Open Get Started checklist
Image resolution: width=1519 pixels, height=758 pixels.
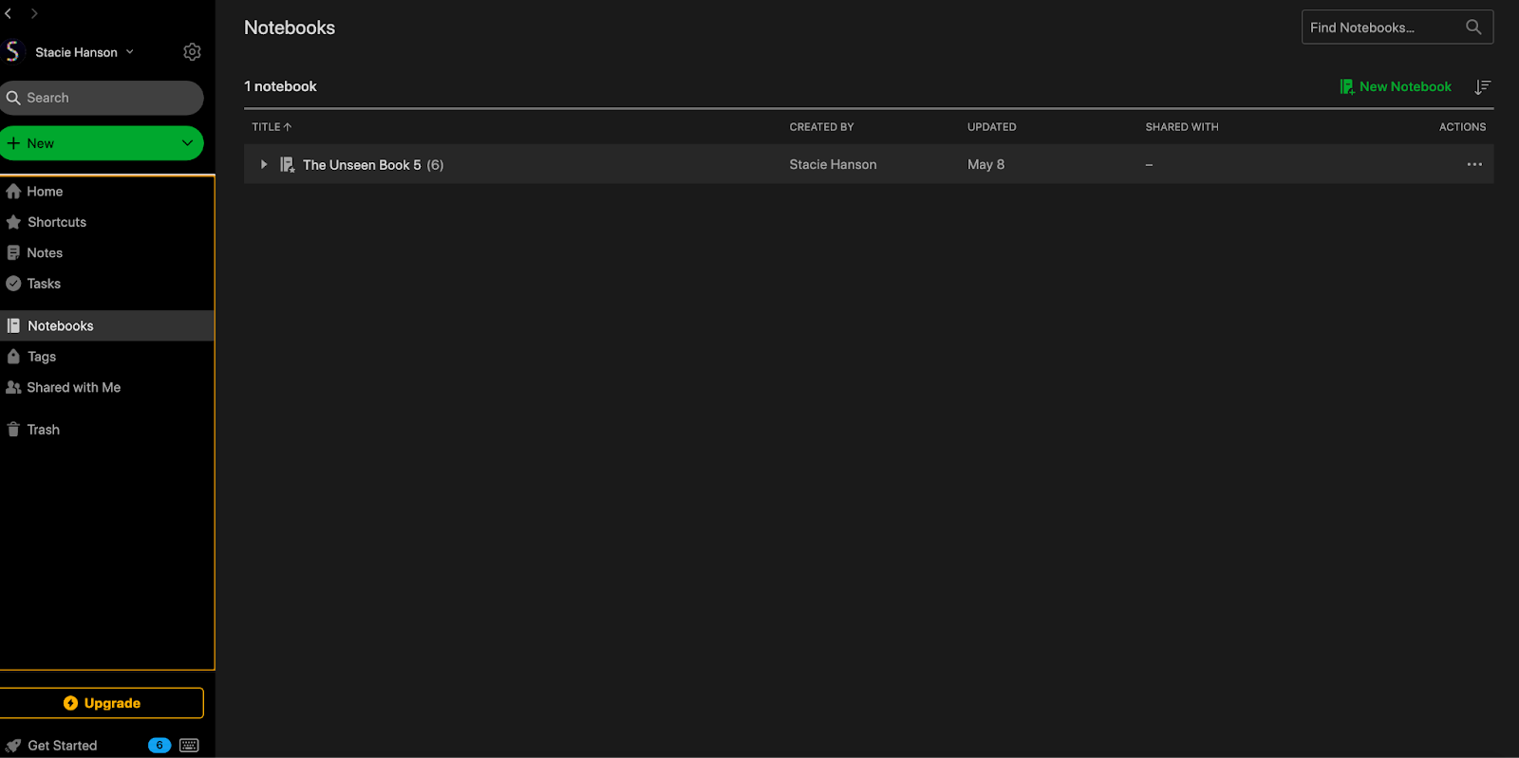coord(63,746)
